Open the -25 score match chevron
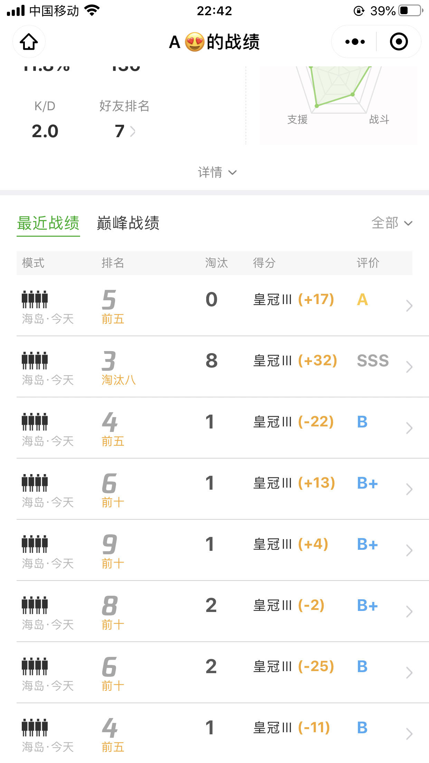This screenshot has width=429, height=763. coord(409,672)
